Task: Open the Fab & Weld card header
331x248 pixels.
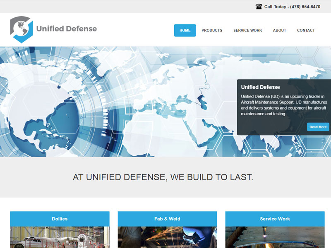Action: (x=168, y=219)
